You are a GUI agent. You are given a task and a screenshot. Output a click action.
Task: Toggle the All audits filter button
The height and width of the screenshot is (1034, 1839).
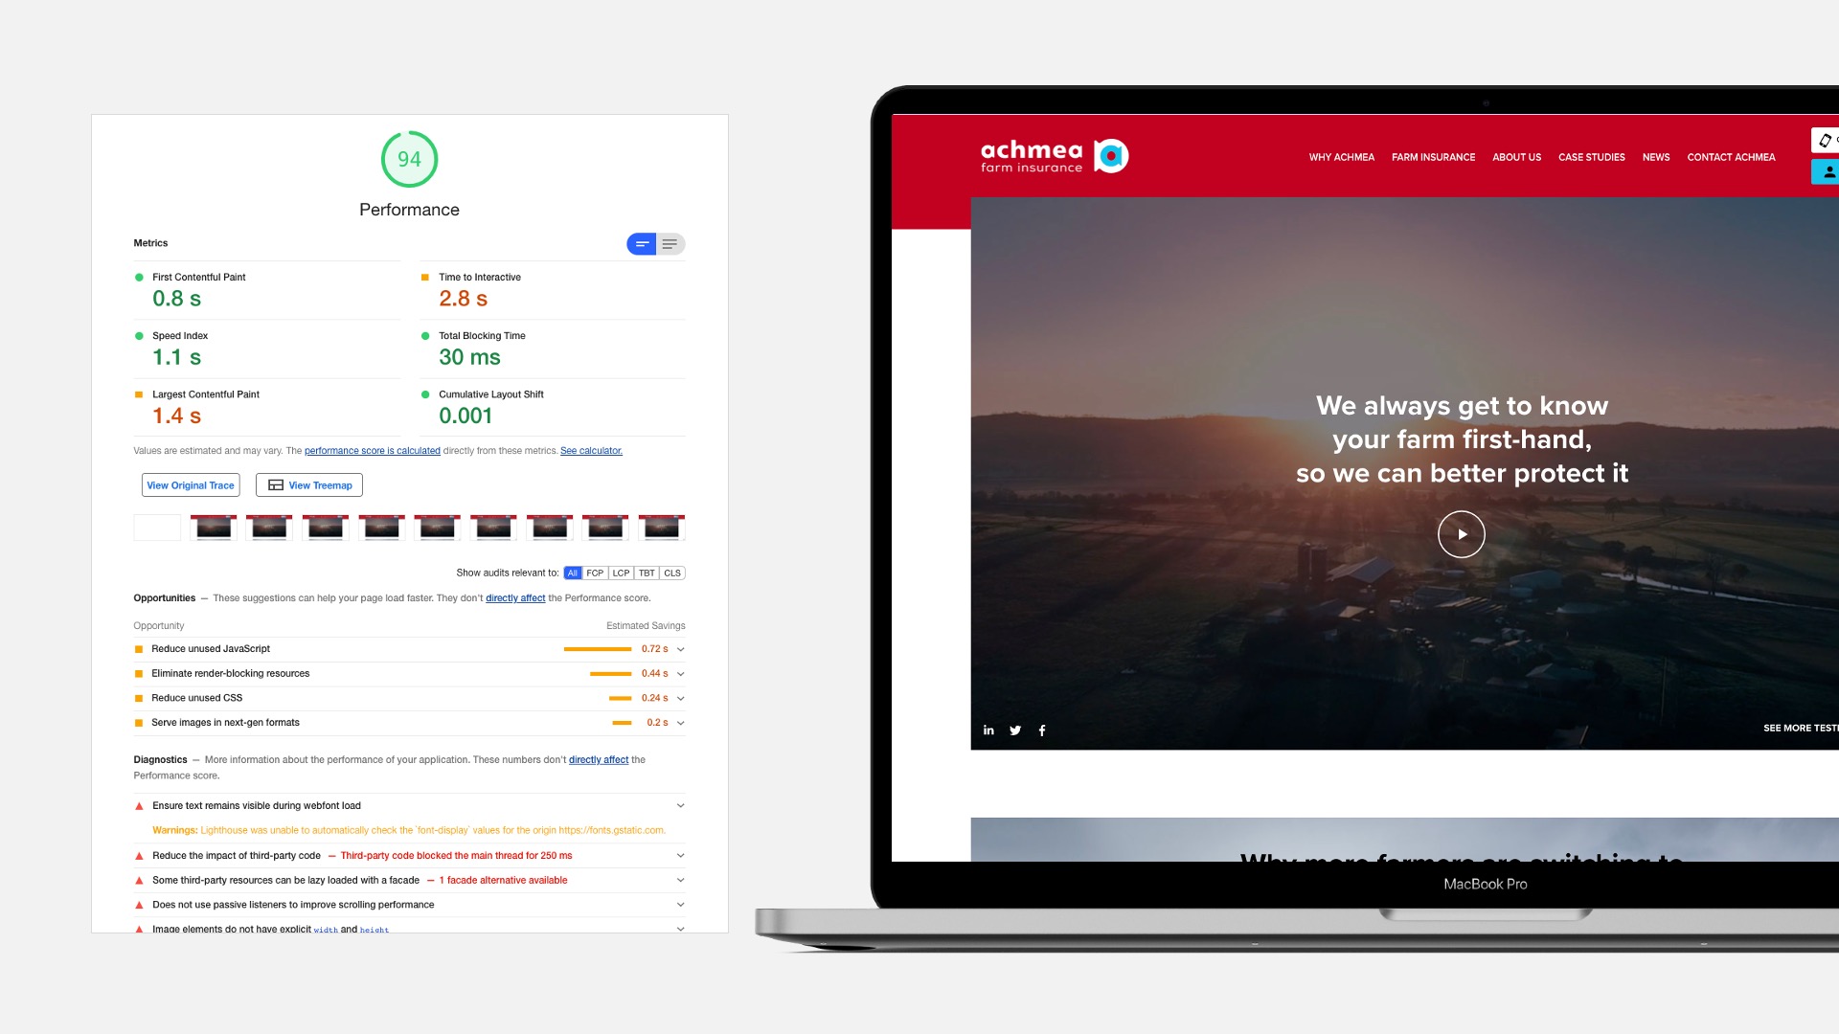pos(572,573)
